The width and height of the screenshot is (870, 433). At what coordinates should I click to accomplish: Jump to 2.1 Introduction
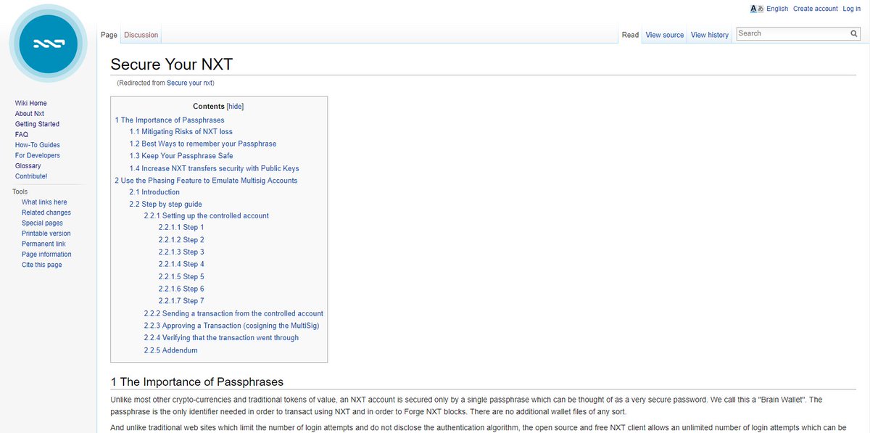tap(154, 192)
